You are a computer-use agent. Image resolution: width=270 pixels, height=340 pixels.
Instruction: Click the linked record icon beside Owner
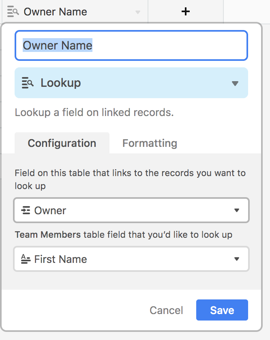tap(26, 211)
